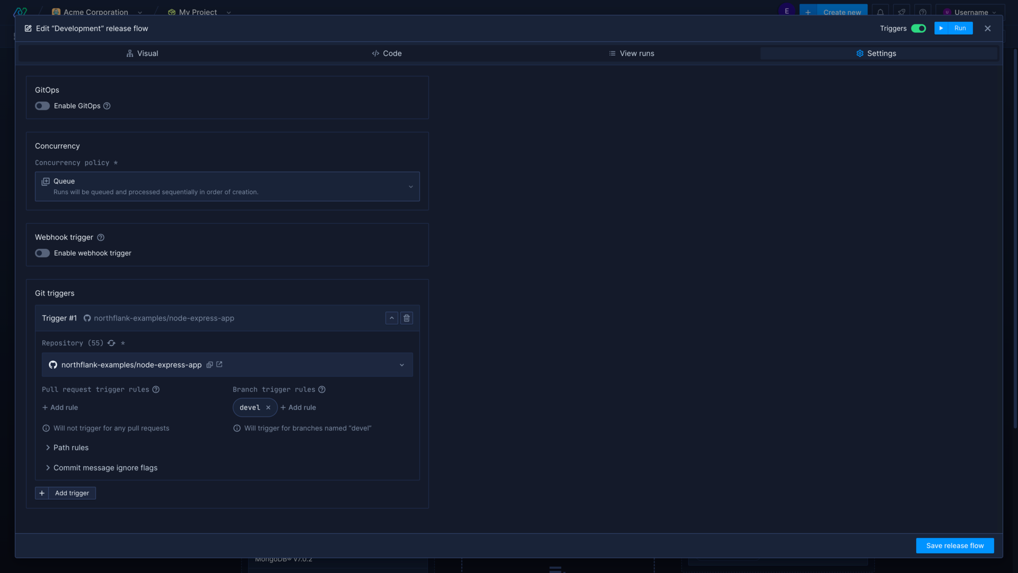The height and width of the screenshot is (573, 1018).
Task: Click Add trigger button
Action: point(65,493)
